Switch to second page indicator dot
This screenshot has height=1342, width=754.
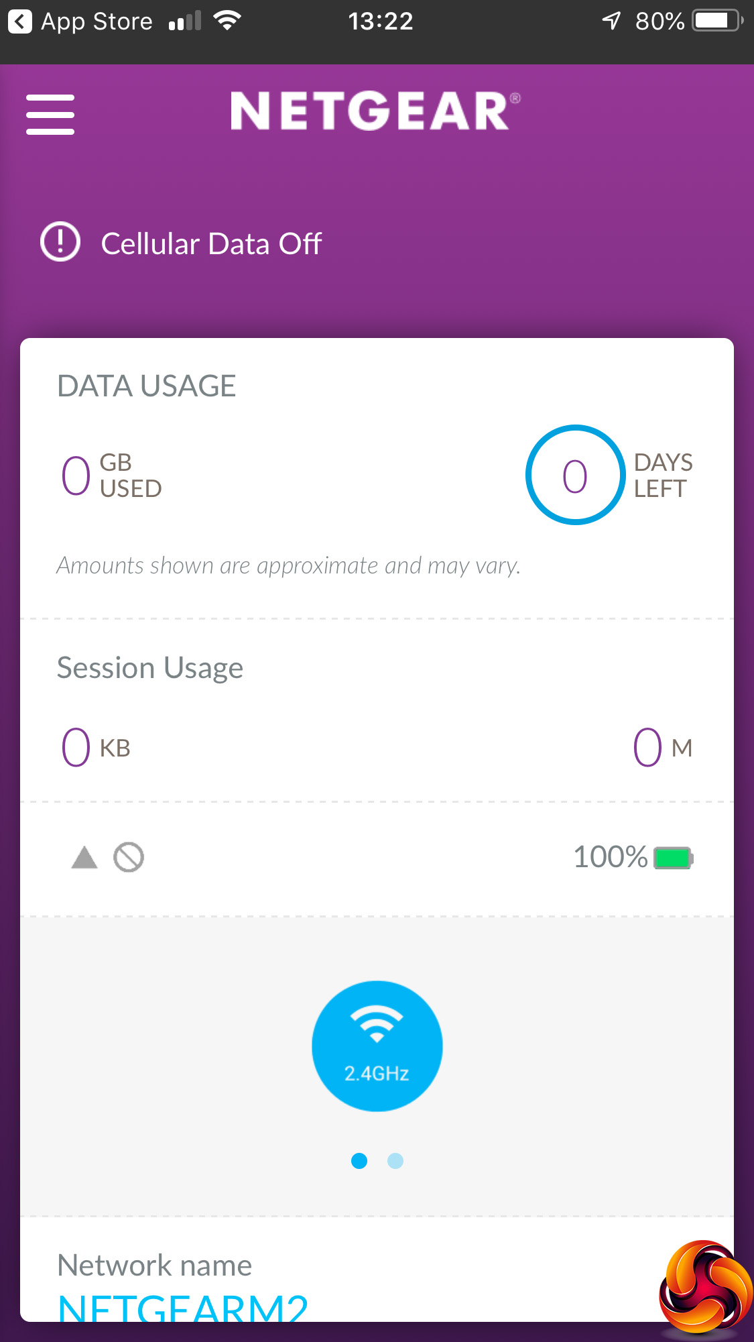pyautogui.click(x=395, y=1161)
